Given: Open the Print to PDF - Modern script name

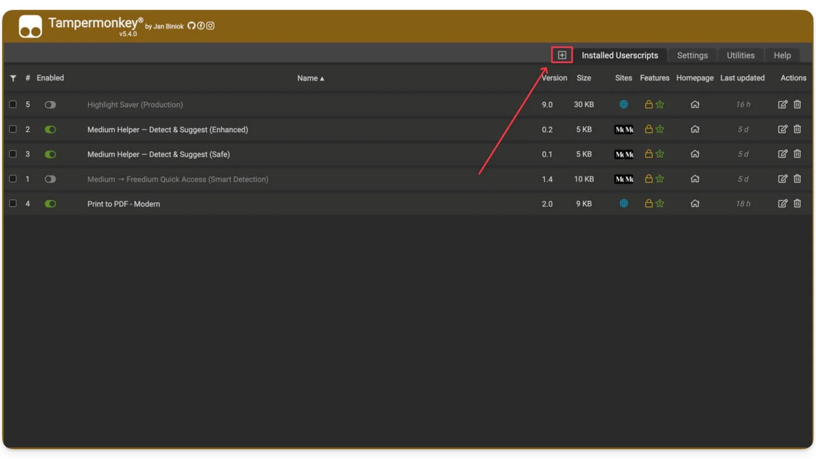Looking at the screenshot, I should (x=123, y=204).
